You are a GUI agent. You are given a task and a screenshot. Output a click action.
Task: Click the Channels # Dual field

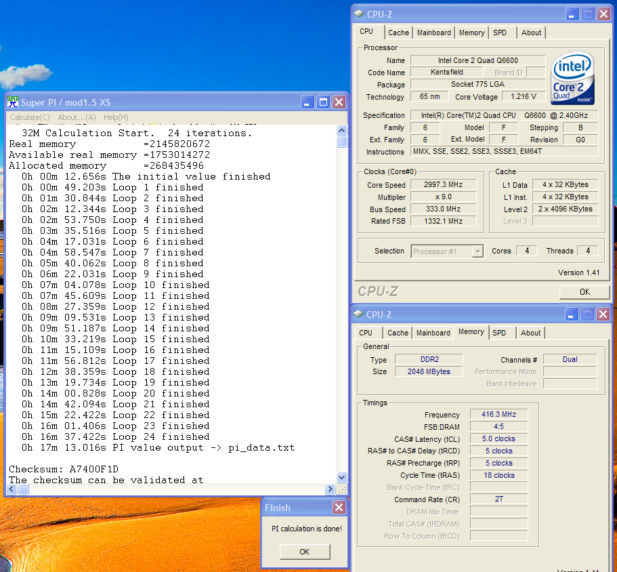coord(570,359)
